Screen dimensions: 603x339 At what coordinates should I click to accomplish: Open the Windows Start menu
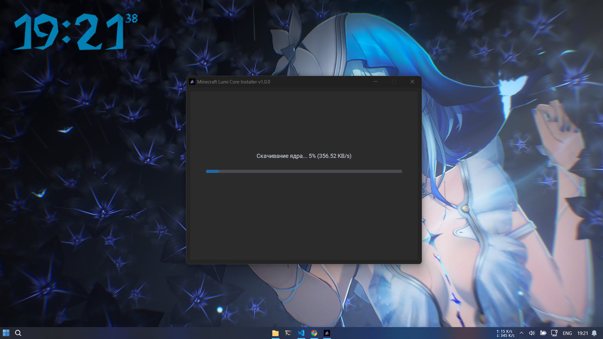(6, 333)
